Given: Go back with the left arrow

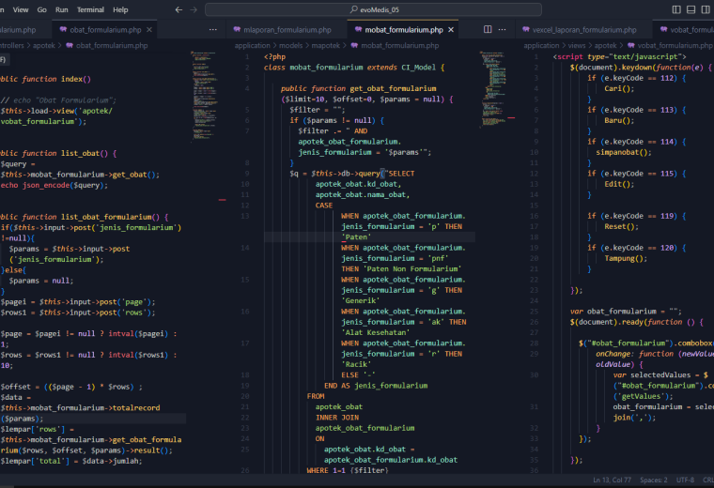Looking at the screenshot, I should (x=178, y=9).
